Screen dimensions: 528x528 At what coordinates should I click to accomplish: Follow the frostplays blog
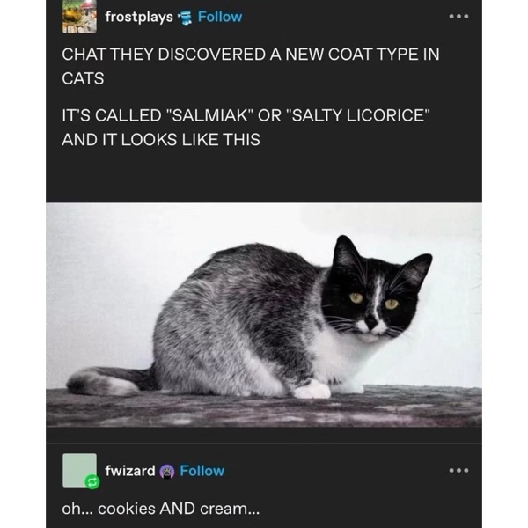[x=220, y=17]
